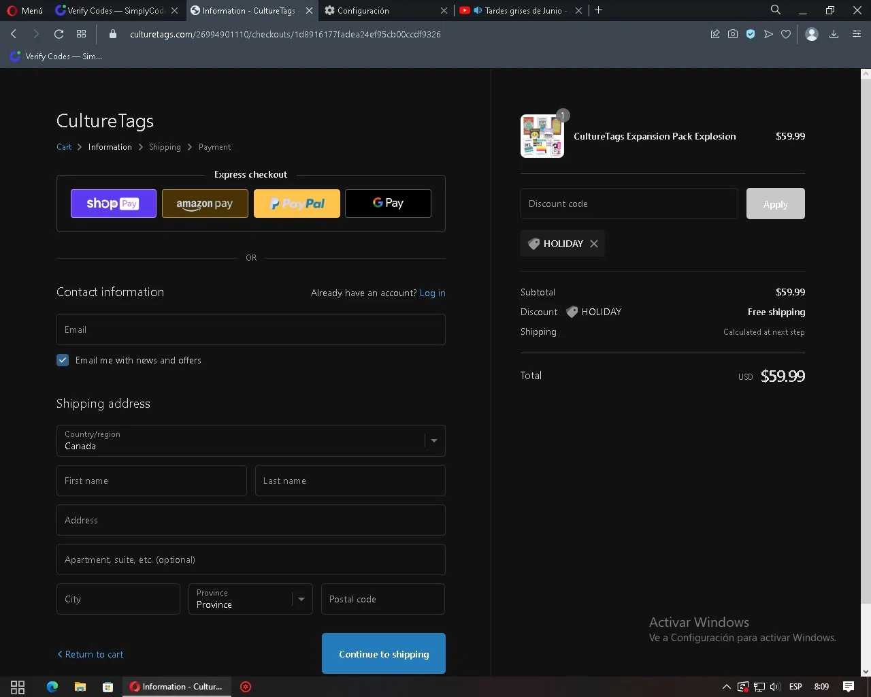Image resolution: width=871 pixels, height=697 pixels.
Task: Go back with the browser back arrow
Action: tap(14, 34)
